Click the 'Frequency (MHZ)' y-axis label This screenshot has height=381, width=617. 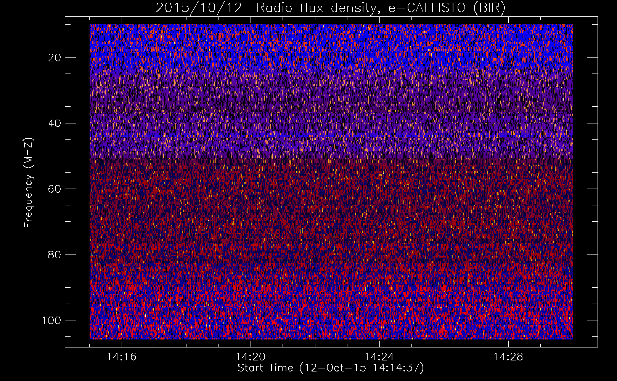29,183
